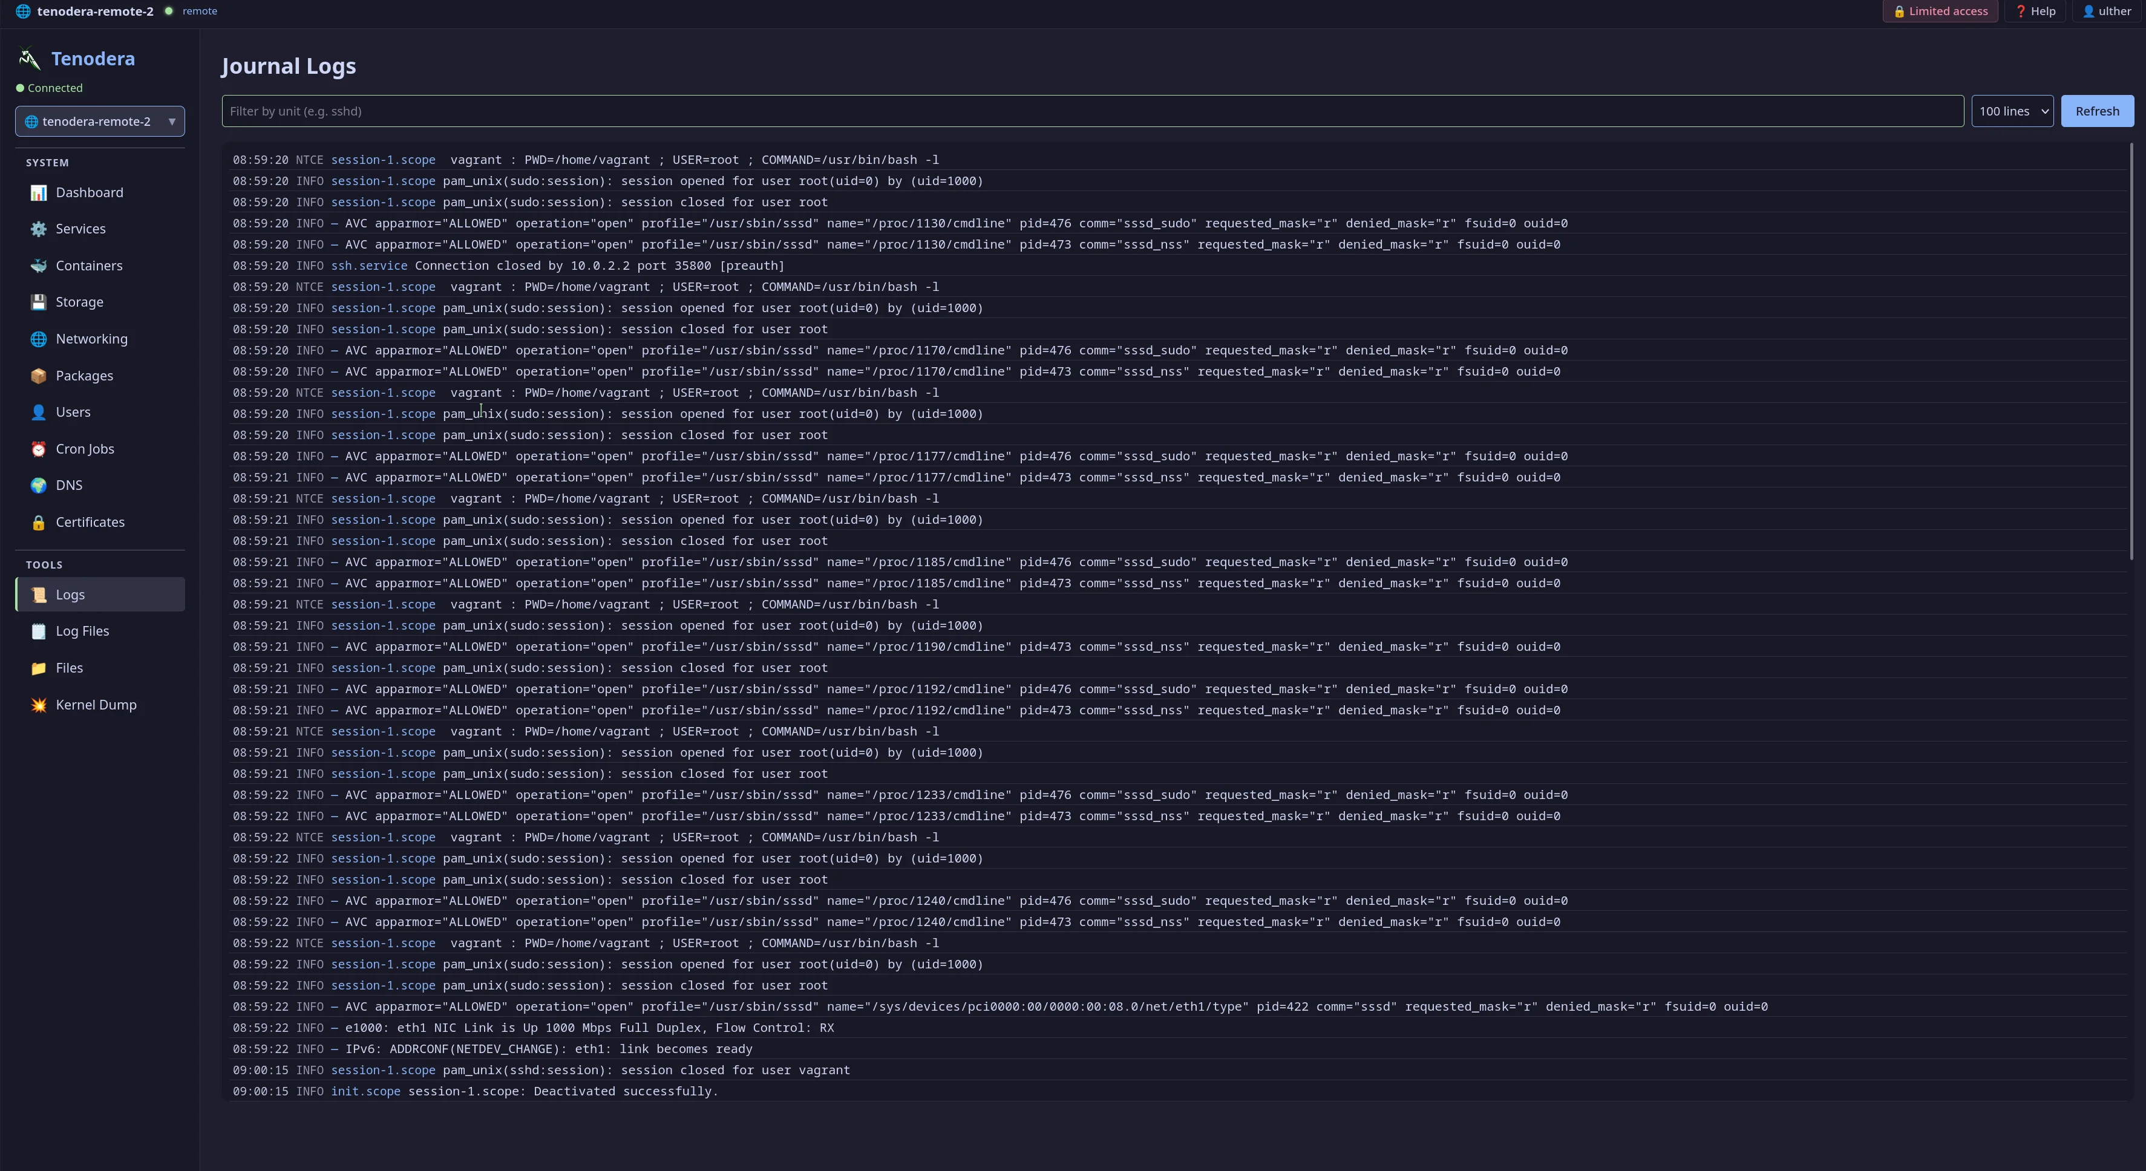Click the question mark Help icon

(2021, 11)
